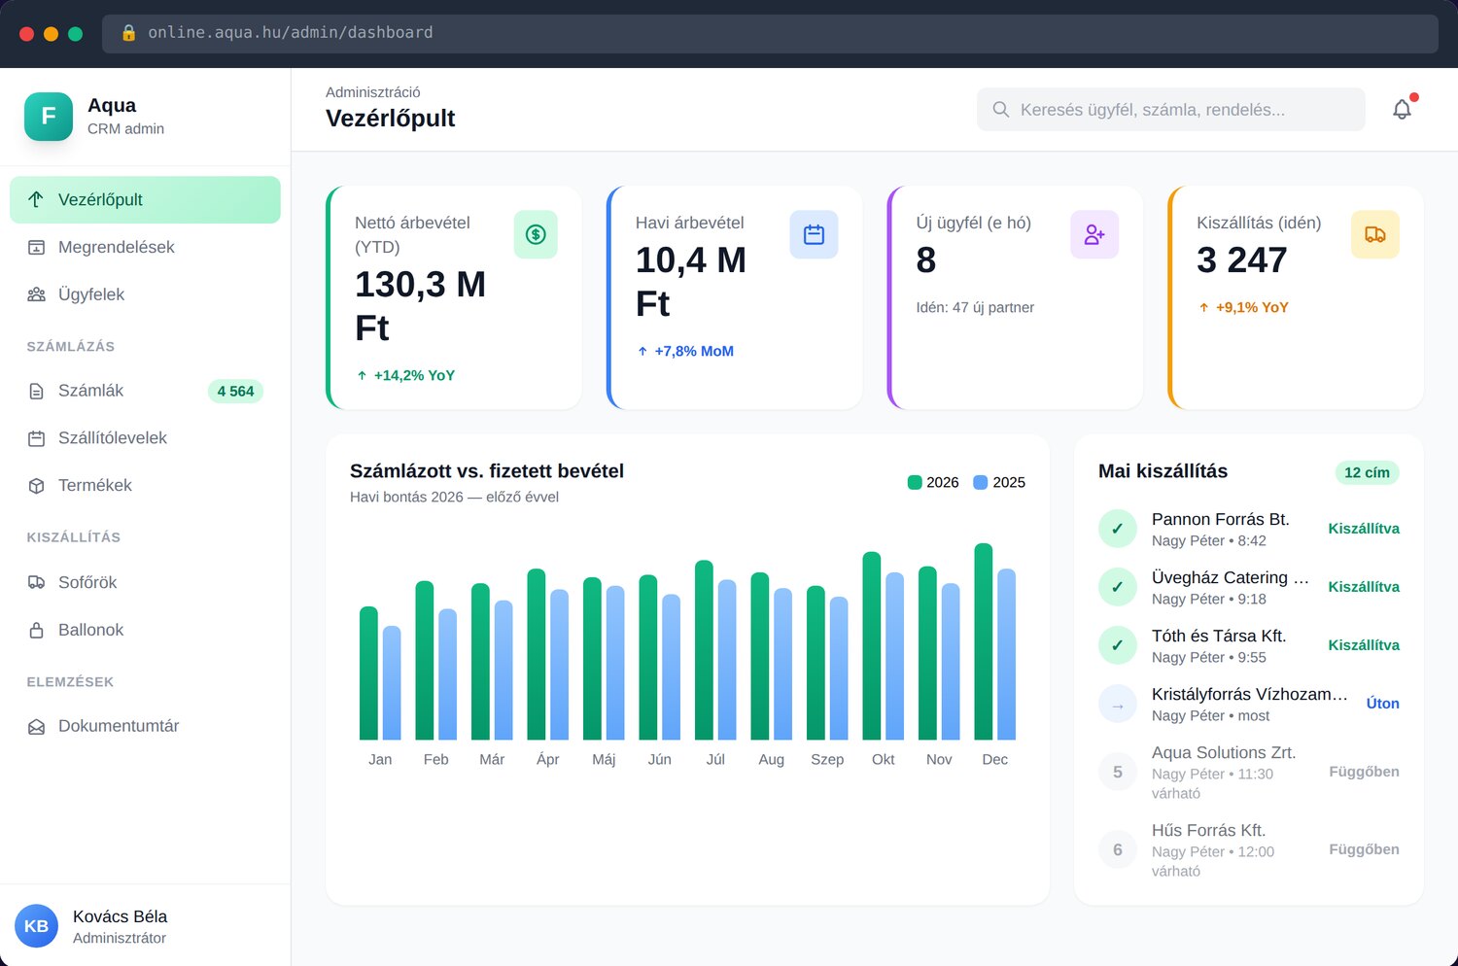Click the Üvegház Catering delivery row name

[1231, 577]
